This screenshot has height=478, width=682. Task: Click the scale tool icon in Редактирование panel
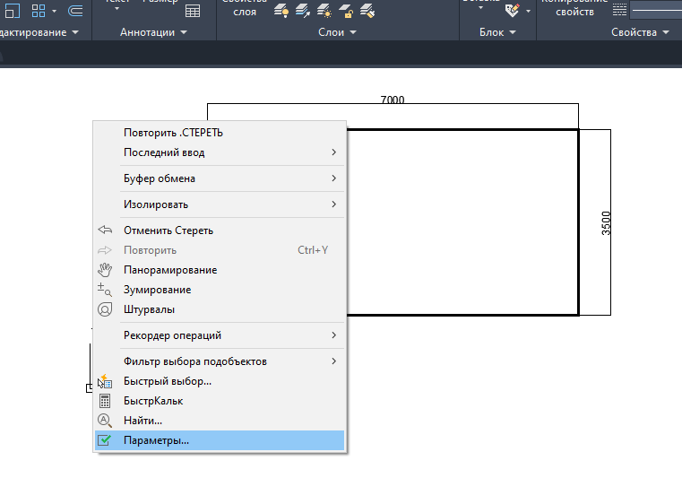click(13, 11)
